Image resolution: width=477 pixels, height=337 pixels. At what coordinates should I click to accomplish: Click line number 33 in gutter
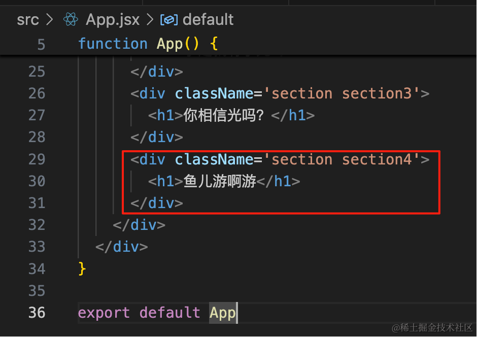coord(37,247)
